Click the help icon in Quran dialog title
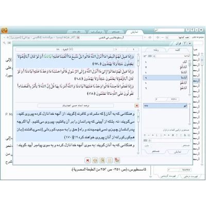The height and width of the screenshot is (206, 206). click(185, 44)
